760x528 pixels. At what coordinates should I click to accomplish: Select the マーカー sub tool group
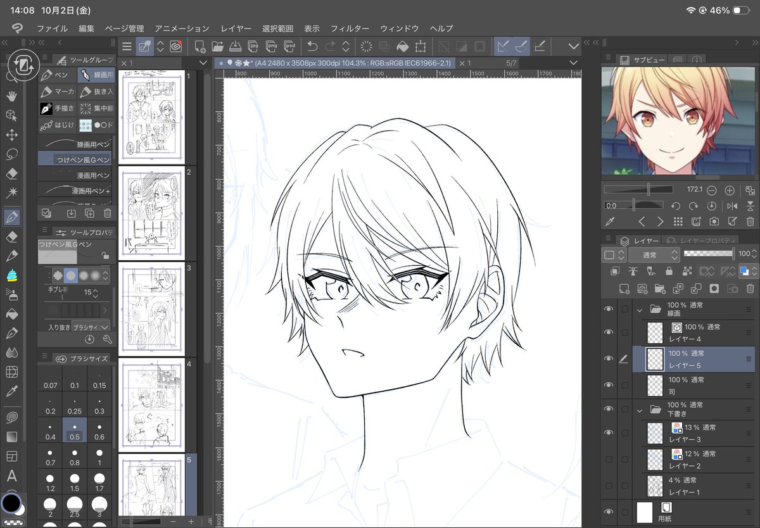[57, 92]
